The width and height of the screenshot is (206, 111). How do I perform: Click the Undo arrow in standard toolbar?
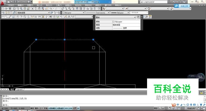51,9
